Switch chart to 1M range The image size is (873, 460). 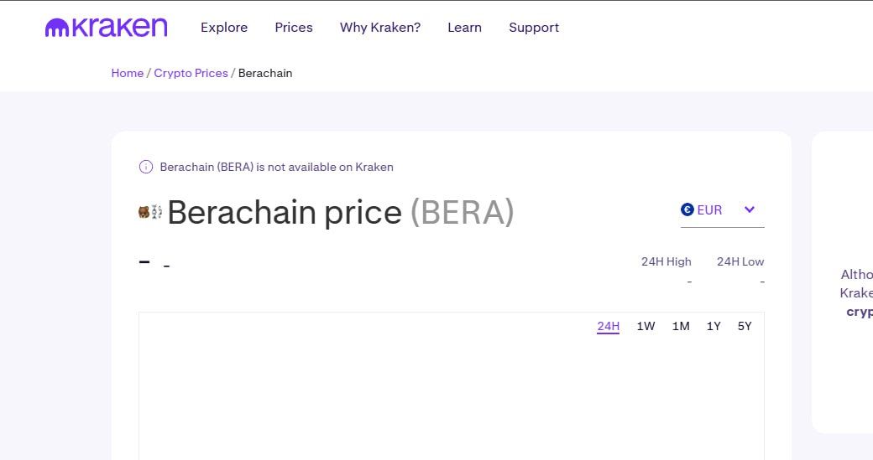tap(681, 326)
